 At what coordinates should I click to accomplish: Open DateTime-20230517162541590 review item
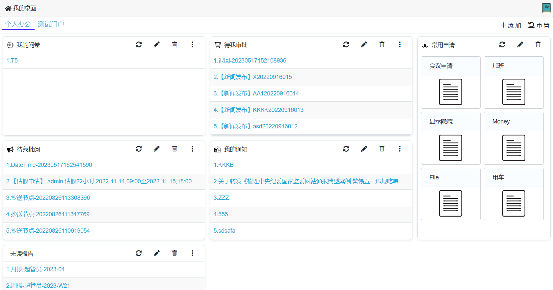pyautogui.click(x=49, y=165)
